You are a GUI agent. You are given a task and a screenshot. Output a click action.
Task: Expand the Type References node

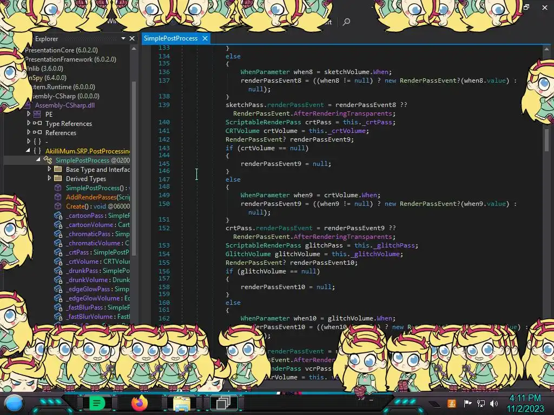click(29, 123)
